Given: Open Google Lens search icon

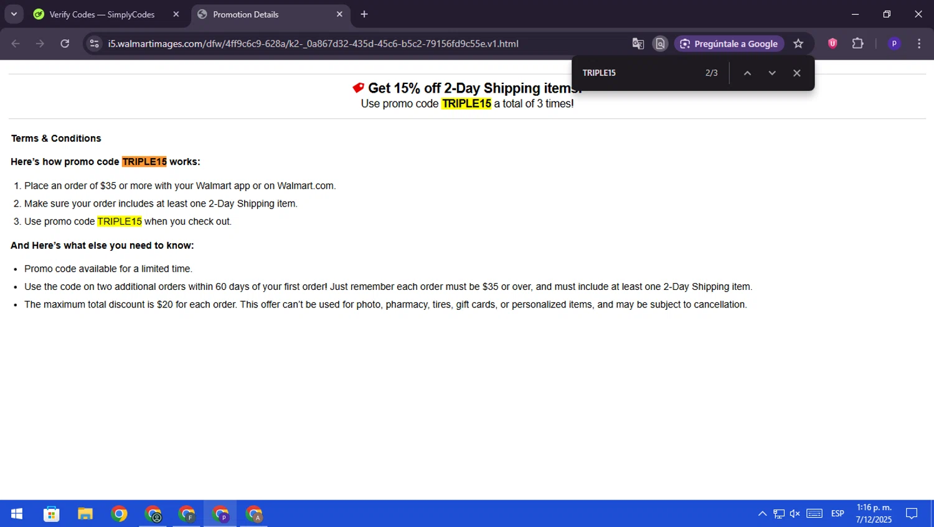Looking at the screenshot, I should (x=660, y=44).
